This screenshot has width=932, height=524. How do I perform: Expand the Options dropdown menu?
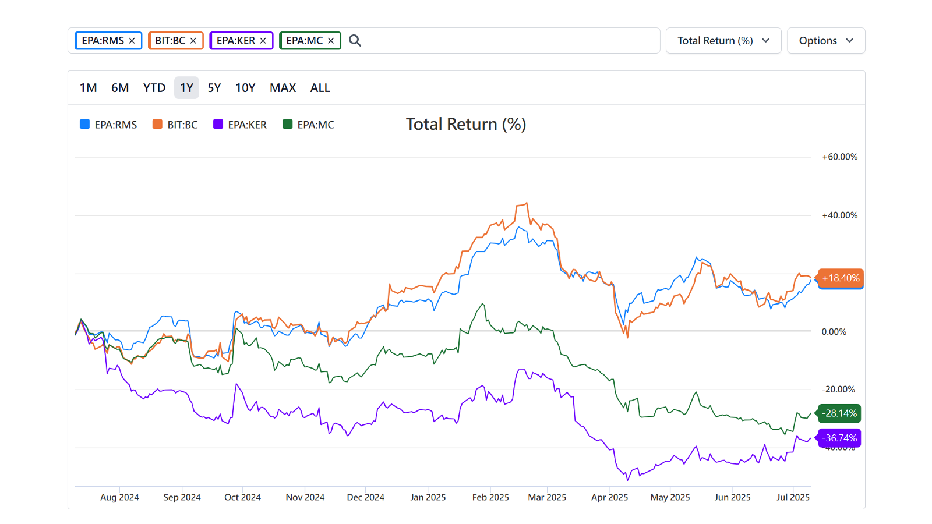point(825,41)
